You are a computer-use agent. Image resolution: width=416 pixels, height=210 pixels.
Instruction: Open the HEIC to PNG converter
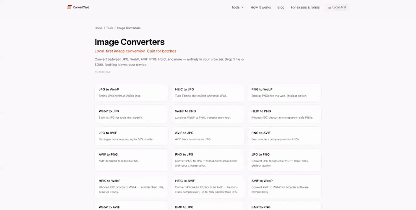pos(284,114)
